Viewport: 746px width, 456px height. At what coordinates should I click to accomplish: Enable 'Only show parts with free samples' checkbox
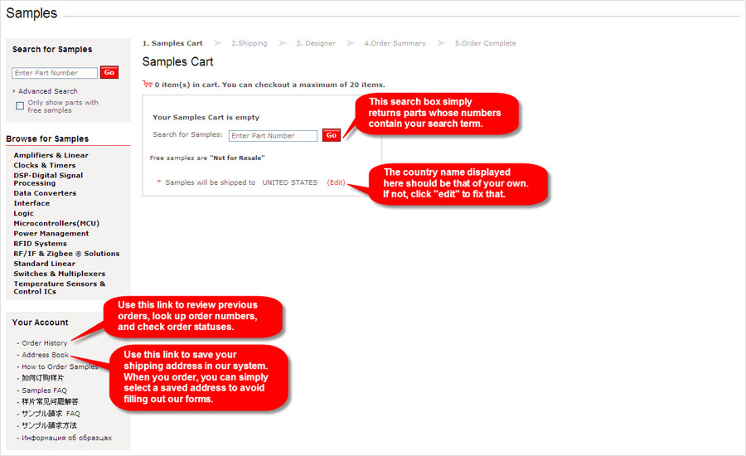coord(21,106)
